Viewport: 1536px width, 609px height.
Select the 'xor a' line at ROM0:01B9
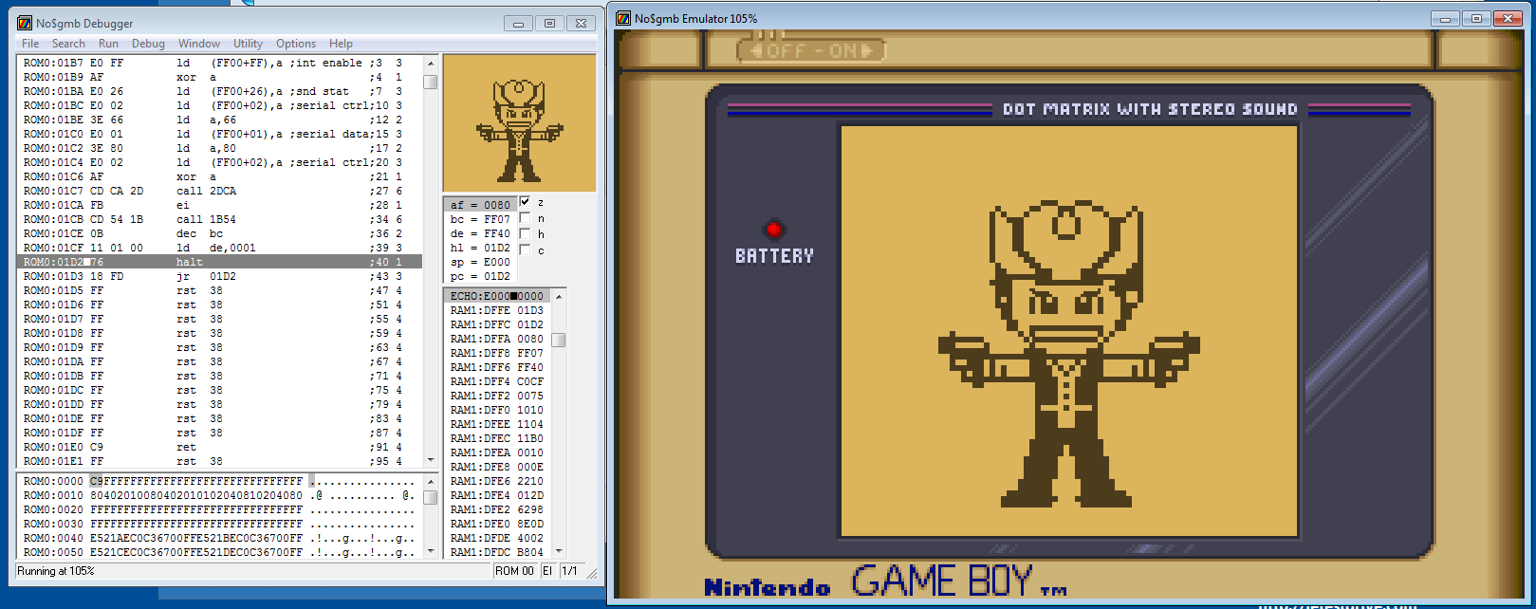click(219, 77)
